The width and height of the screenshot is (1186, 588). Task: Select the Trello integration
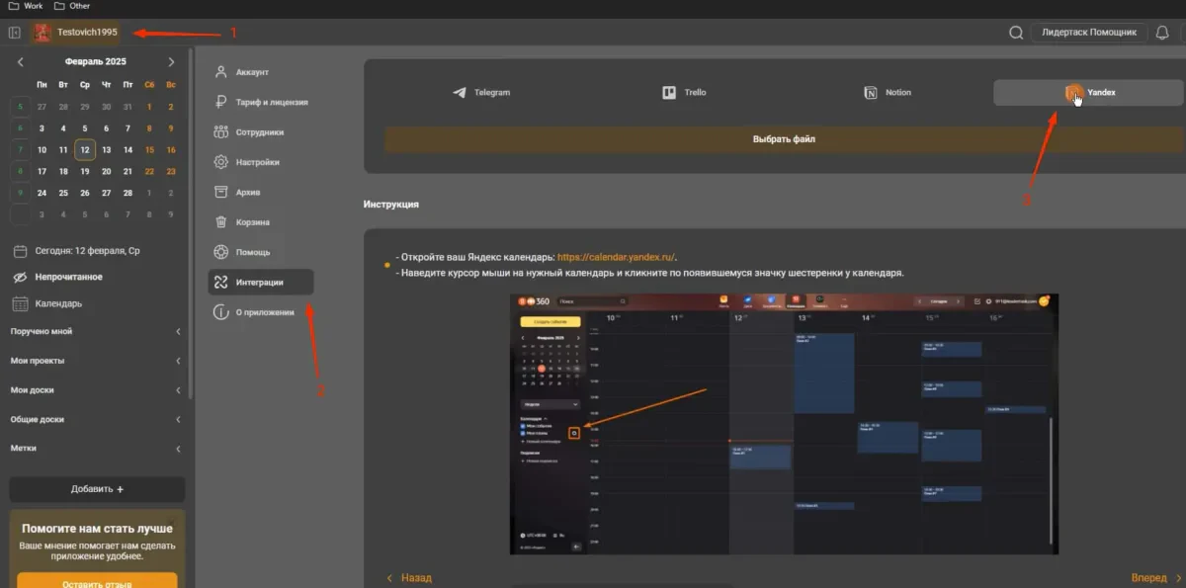point(684,93)
